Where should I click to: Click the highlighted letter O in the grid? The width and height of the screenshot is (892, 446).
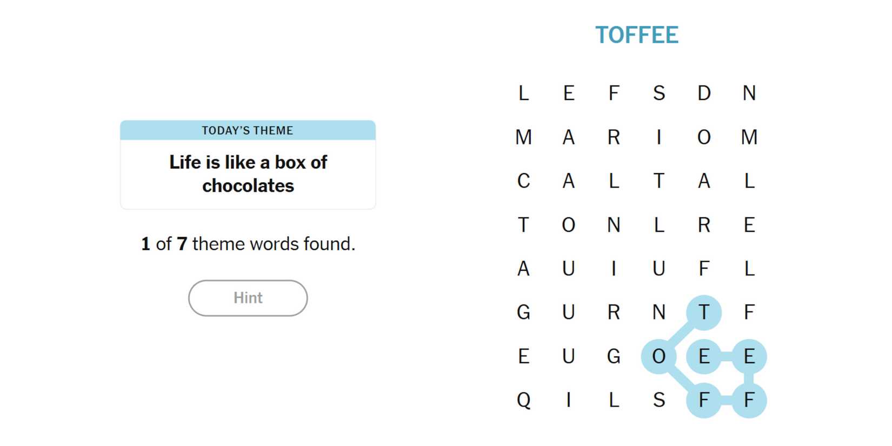pyautogui.click(x=658, y=357)
